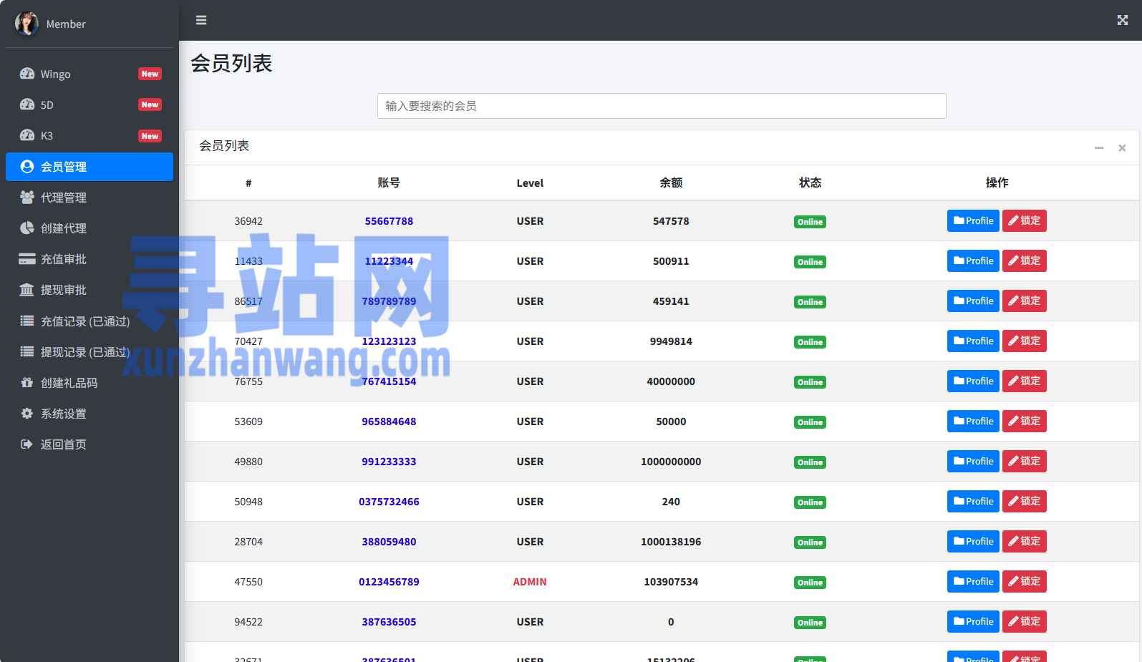Open Profile for account 55667788
Screen dimensions: 1142x662
[972, 221]
